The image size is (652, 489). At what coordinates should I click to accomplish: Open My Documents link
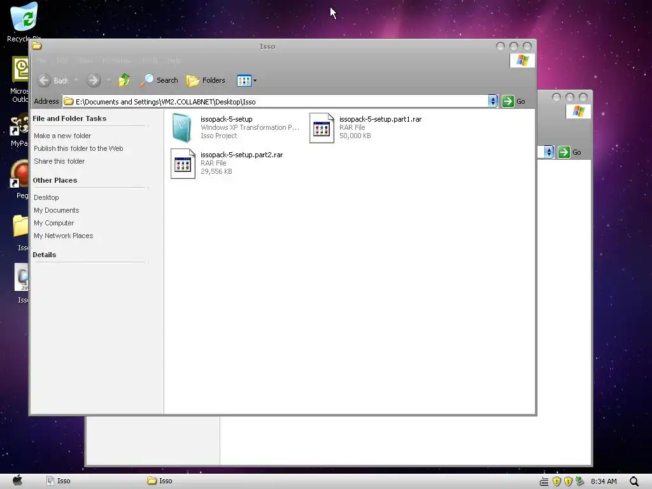56,210
